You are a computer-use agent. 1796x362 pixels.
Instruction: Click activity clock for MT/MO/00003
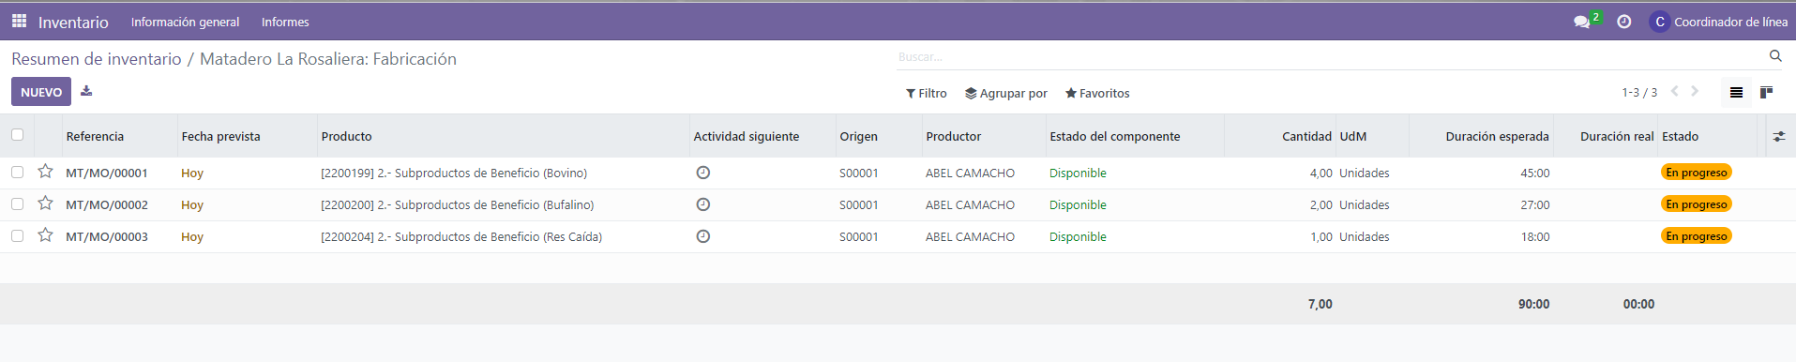(703, 236)
